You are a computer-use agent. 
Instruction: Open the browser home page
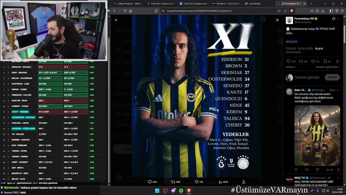click(x=130, y=11)
